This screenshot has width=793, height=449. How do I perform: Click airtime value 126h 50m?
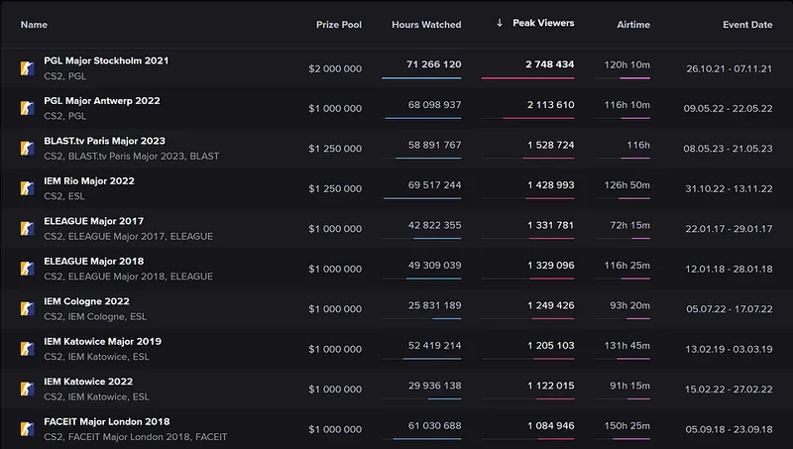pyautogui.click(x=627, y=185)
